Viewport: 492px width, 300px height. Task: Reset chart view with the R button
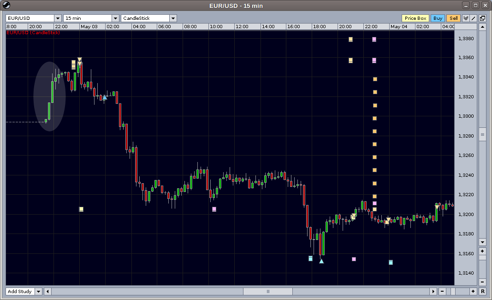click(x=483, y=292)
